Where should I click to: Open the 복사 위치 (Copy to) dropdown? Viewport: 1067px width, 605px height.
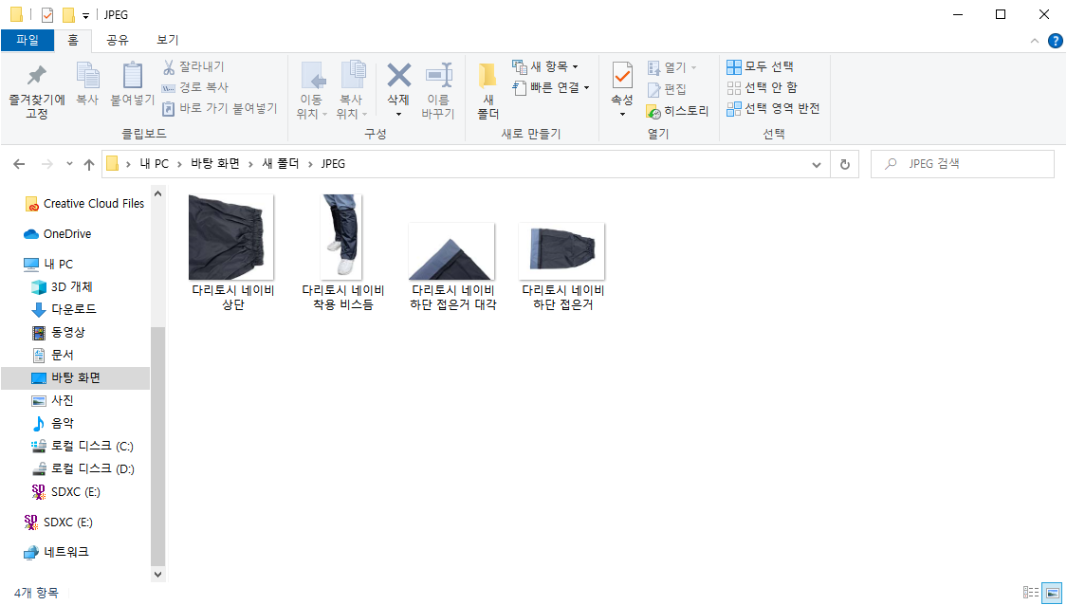coord(352,91)
